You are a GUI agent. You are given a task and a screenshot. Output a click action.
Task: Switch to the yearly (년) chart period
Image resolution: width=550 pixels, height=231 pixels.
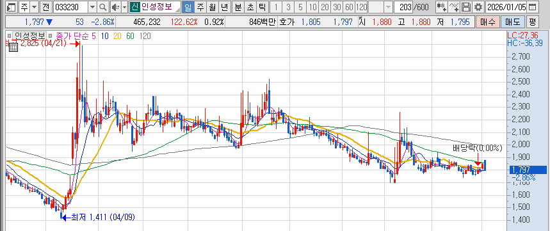click(224, 6)
